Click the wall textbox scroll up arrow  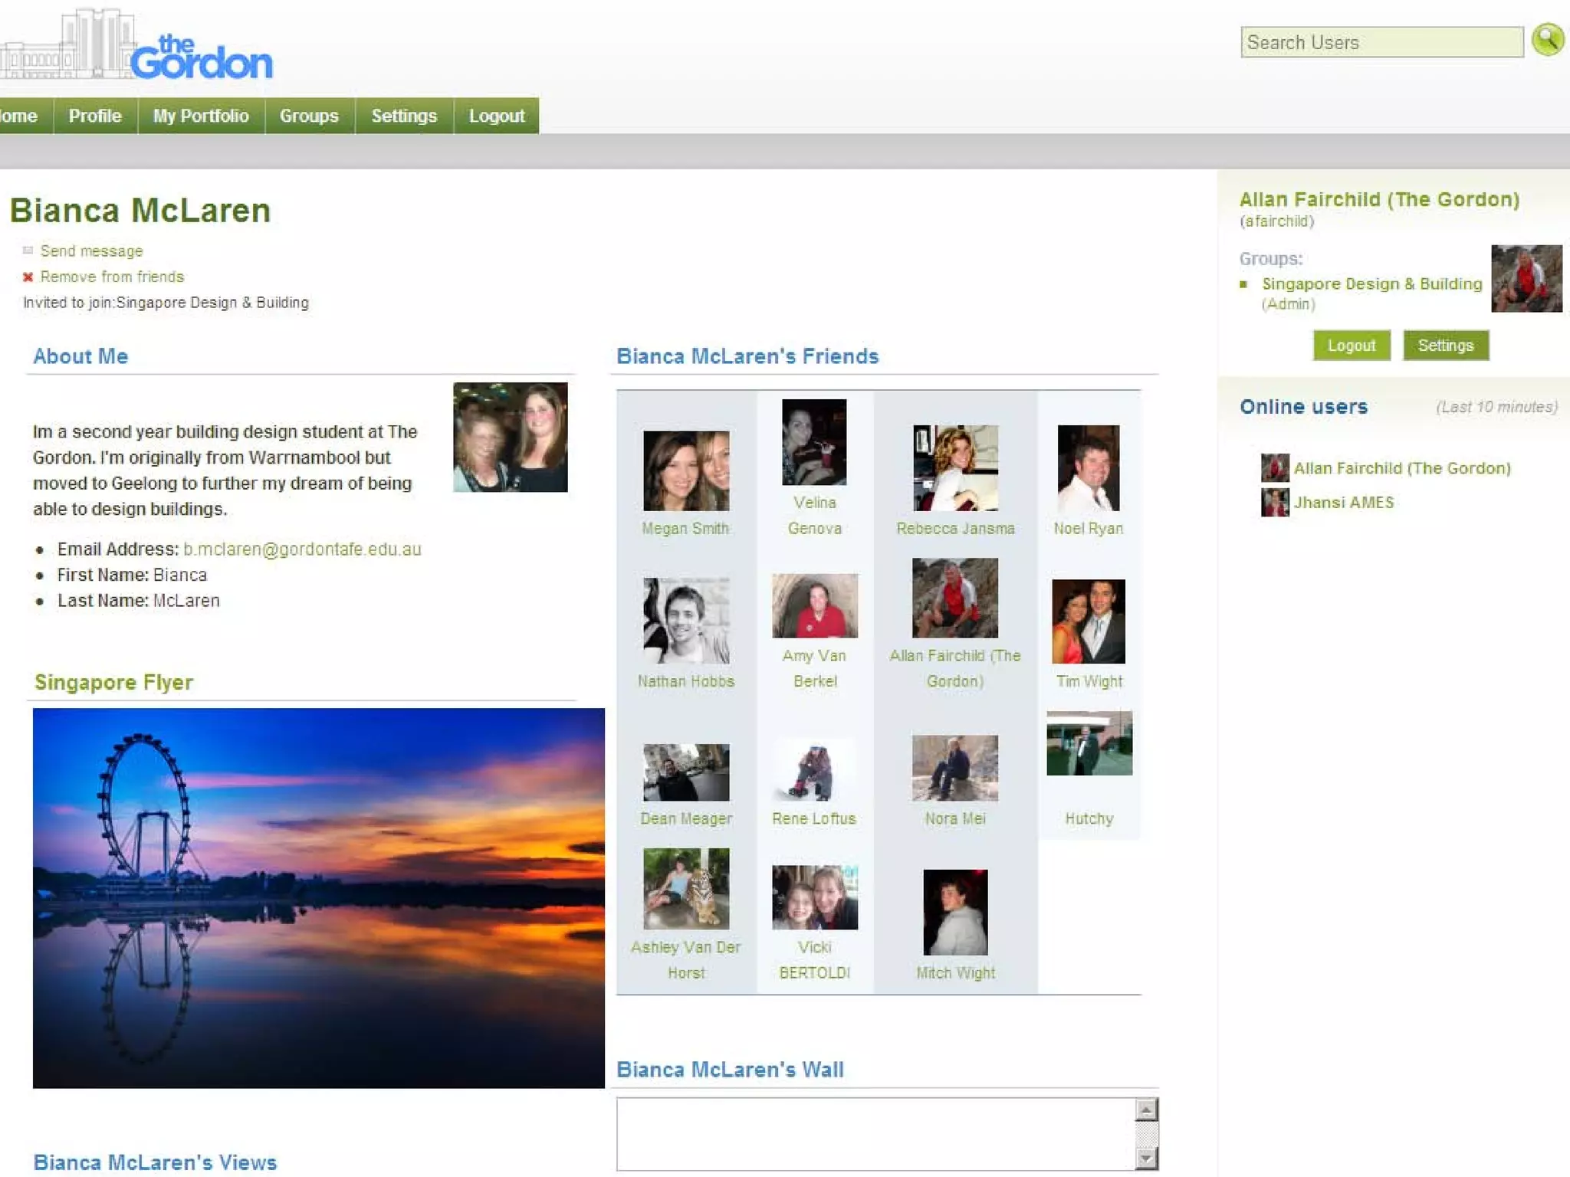pos(1146,1110)
